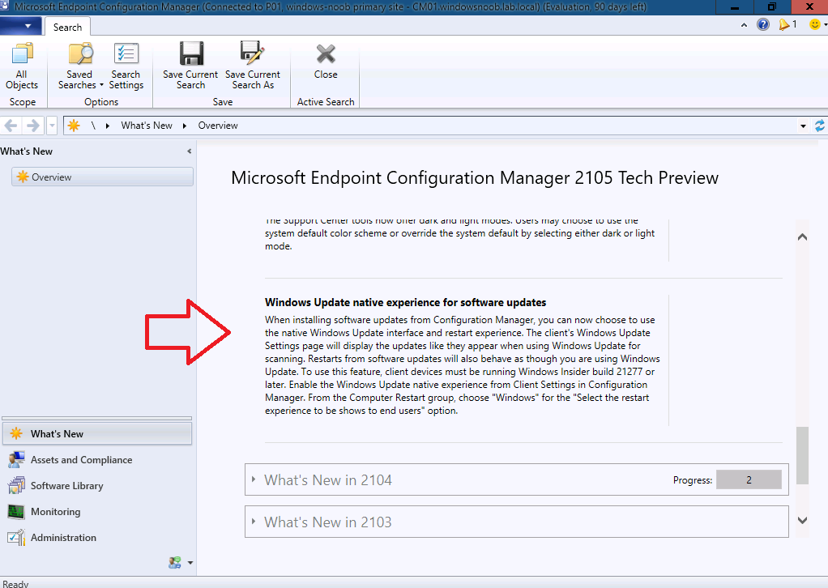This screenshot has height=588, width=828.
Task: Click the content scrollbar up arrow
Action: click(x=803, y=237)
